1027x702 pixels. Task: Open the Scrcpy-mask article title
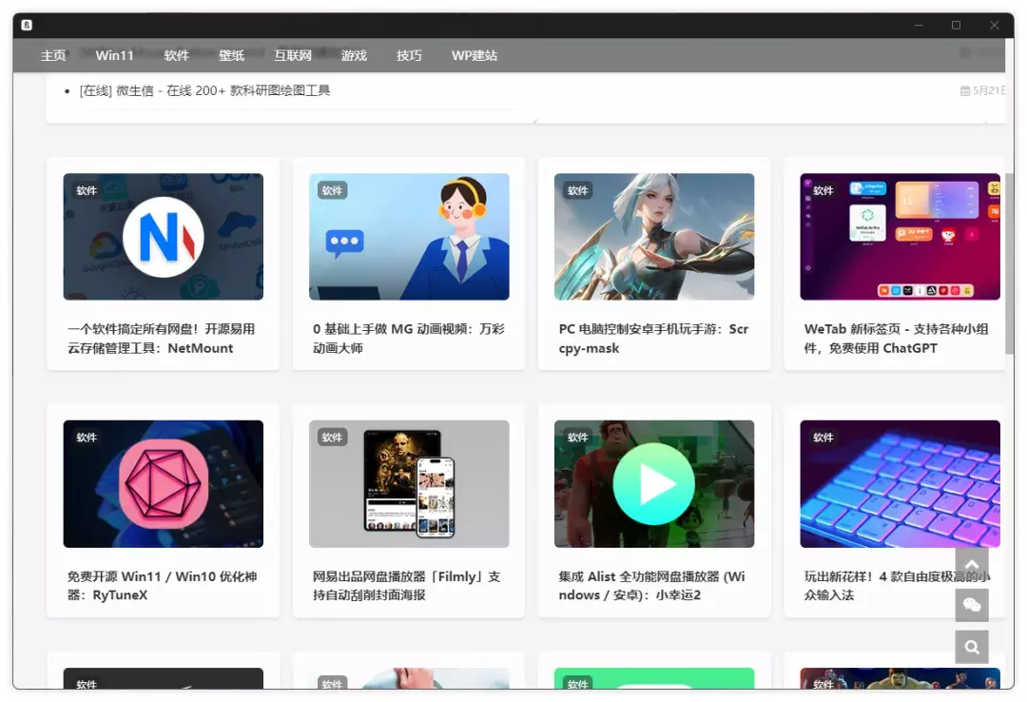coord(653,339)
